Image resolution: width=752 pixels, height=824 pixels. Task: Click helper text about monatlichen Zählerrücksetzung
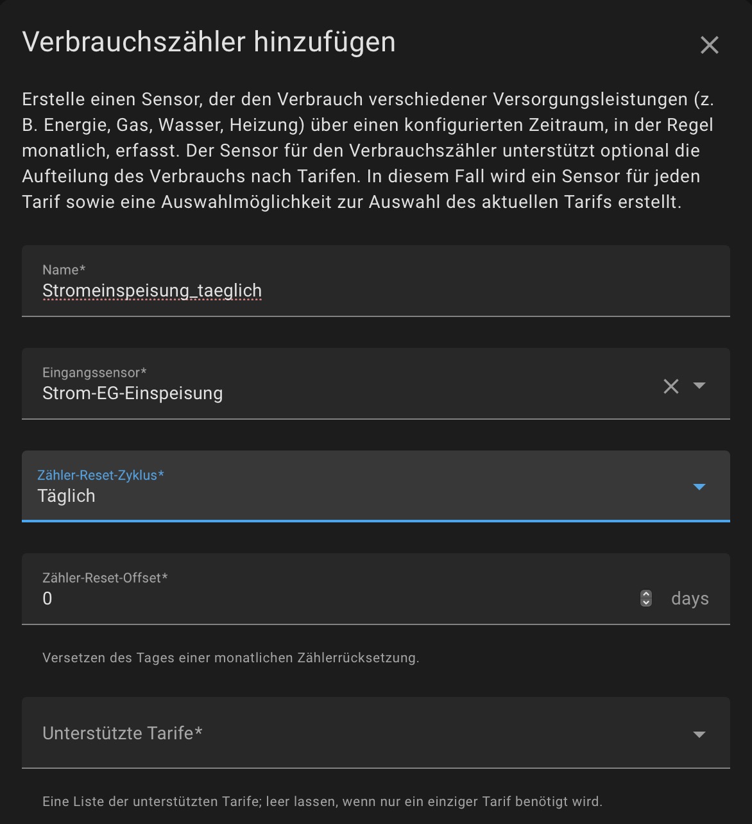pyautogui.click(x=231, y=658)
